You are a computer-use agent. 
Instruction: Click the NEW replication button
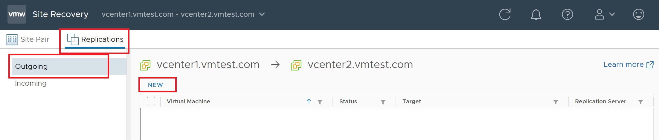coord(155,85)
